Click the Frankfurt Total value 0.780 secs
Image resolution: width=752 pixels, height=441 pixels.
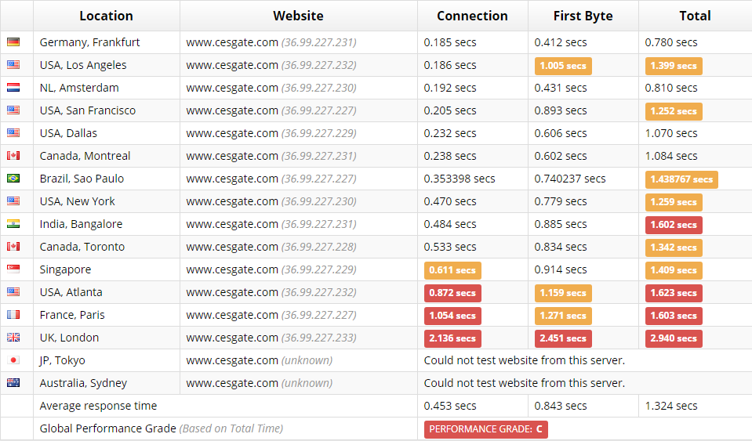(671, 42)
